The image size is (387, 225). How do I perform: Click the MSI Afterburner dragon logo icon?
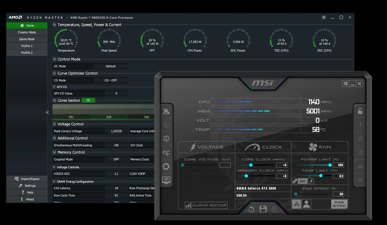coord(166,111)
